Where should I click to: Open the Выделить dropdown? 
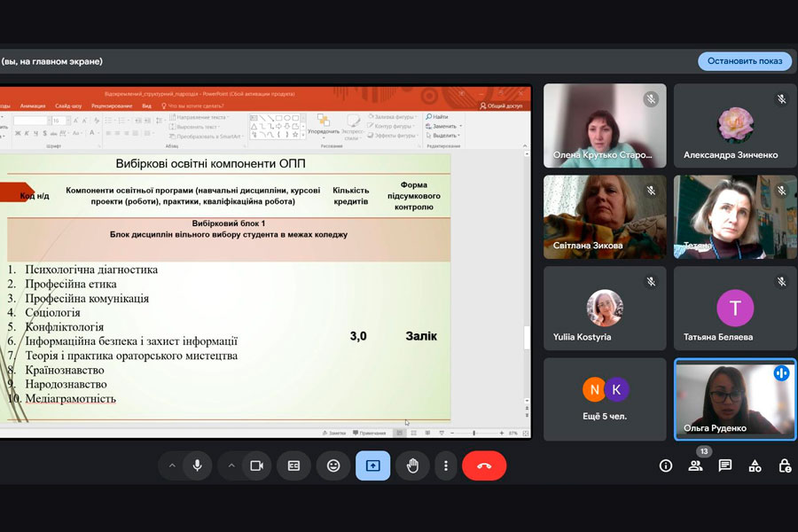[x=442, y=136]
